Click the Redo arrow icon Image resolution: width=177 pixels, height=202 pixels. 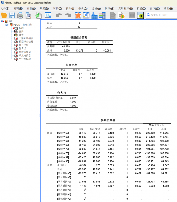click(x=68, y=15)
